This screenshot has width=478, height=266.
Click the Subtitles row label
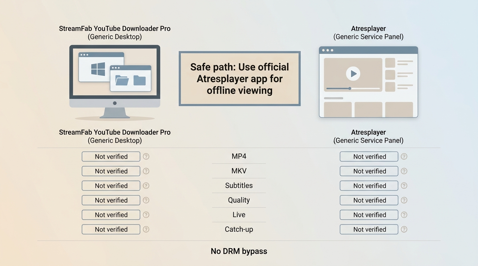[x=239, y=186]
